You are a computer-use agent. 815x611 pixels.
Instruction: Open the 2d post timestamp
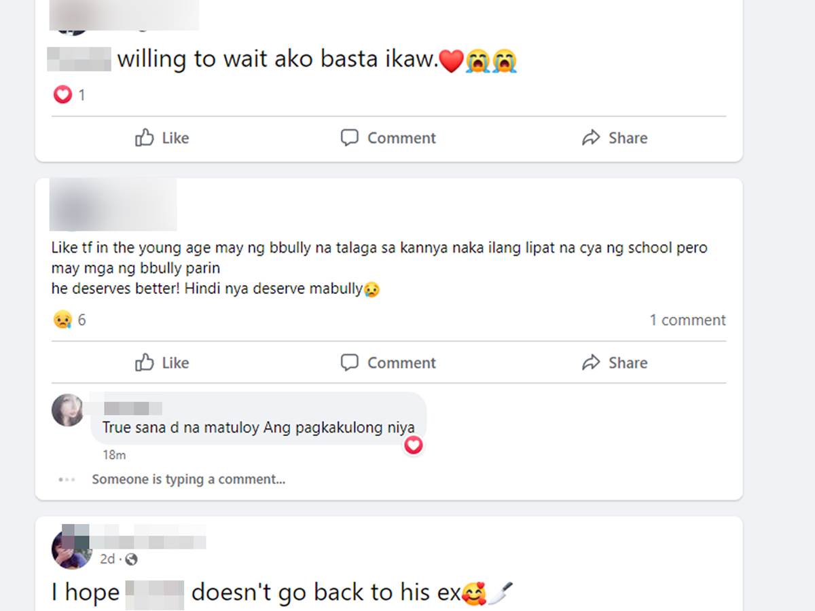[107, 559]
